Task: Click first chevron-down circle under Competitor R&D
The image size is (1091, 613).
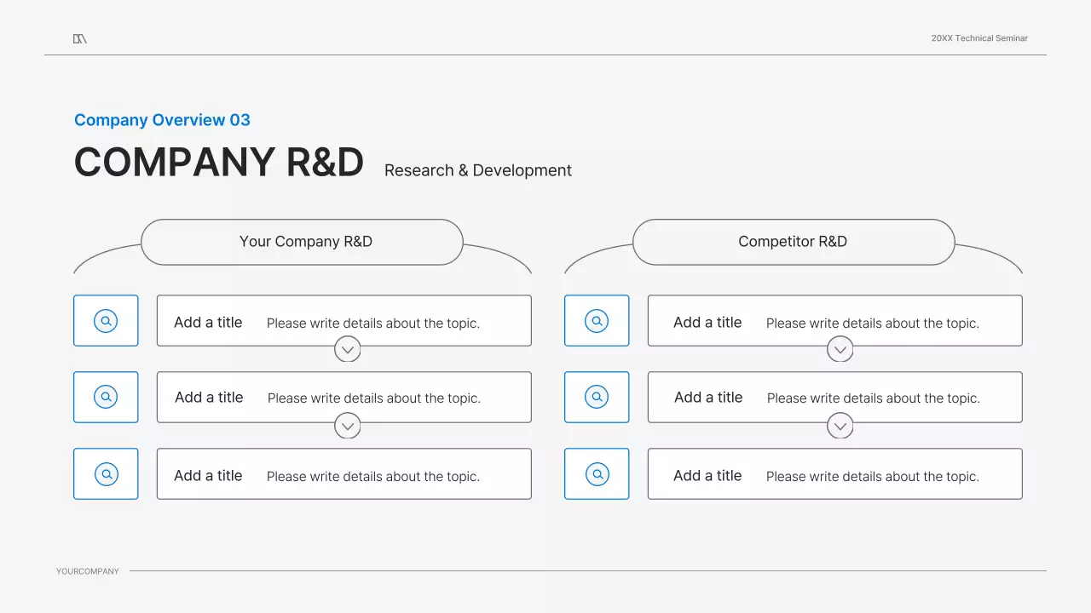Action: tap(840, 349)
